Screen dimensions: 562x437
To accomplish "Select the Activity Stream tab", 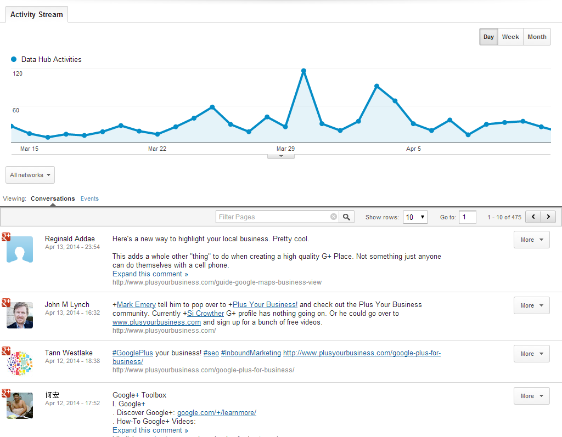I will (37, 14).
